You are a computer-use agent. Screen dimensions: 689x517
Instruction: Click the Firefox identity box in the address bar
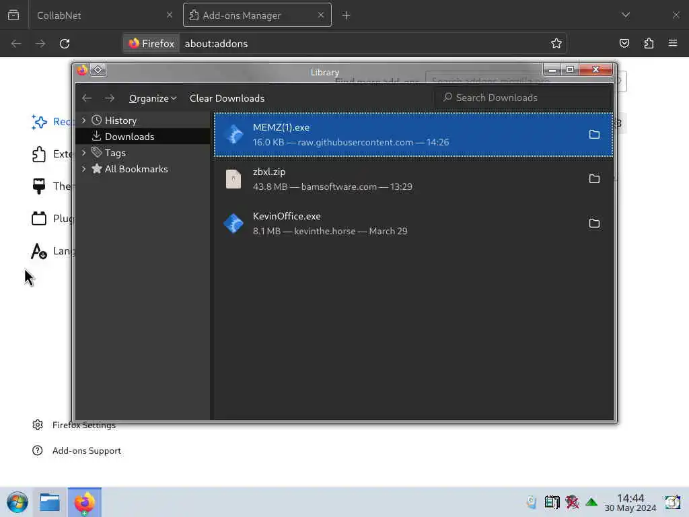[x=151, y=44]
